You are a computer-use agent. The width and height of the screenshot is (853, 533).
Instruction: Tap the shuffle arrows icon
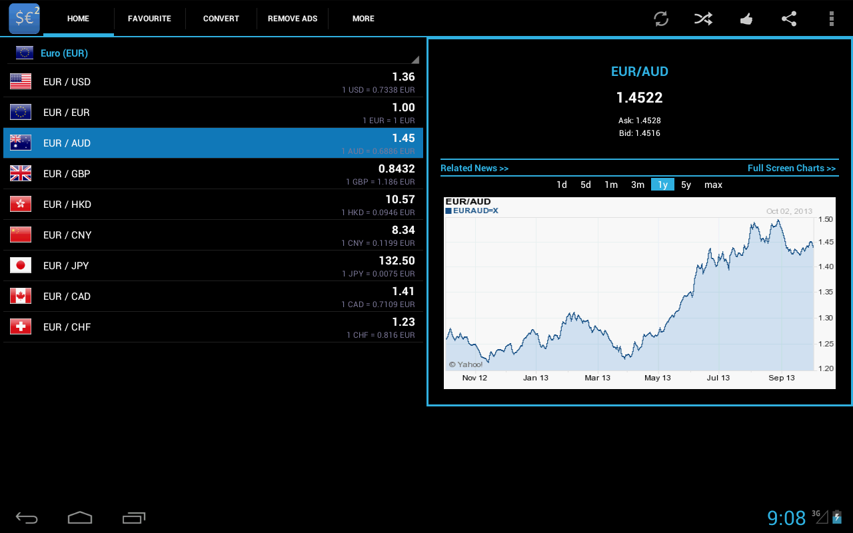pos(703,19)
